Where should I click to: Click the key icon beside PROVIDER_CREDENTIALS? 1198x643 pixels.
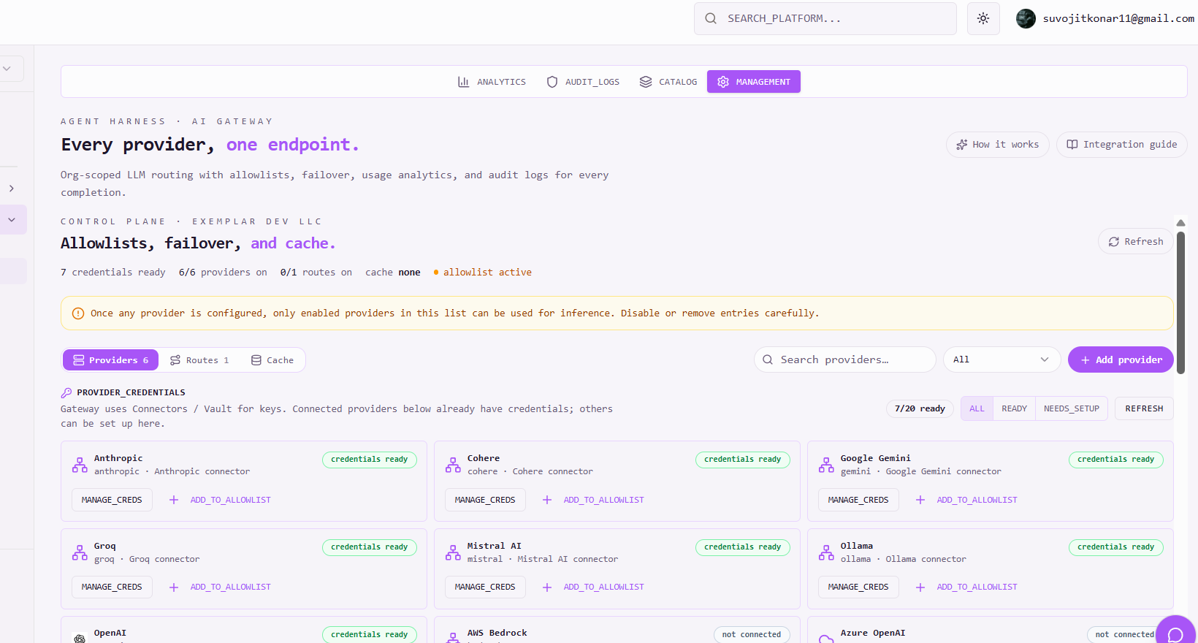[x=66, y=392]
